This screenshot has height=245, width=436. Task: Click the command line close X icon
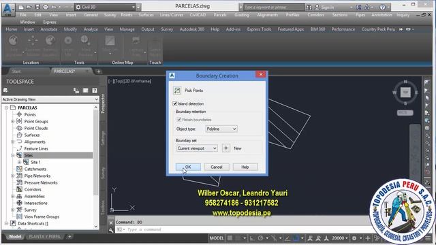[x=111, y=223]
